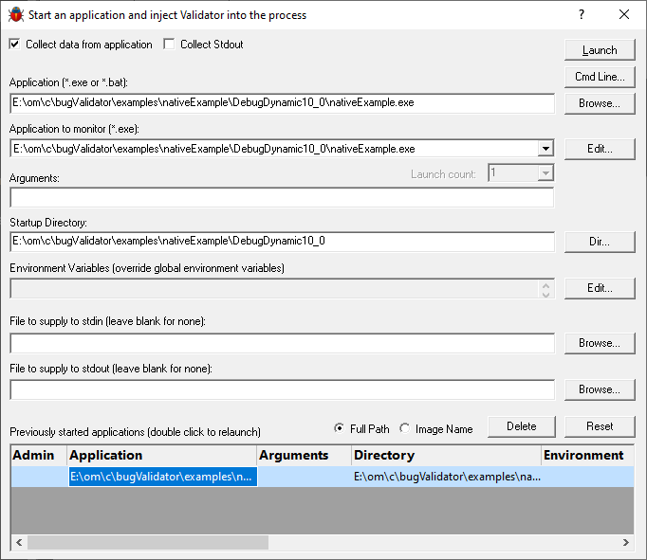Browse for the application executable

click(x=600, y=103)
